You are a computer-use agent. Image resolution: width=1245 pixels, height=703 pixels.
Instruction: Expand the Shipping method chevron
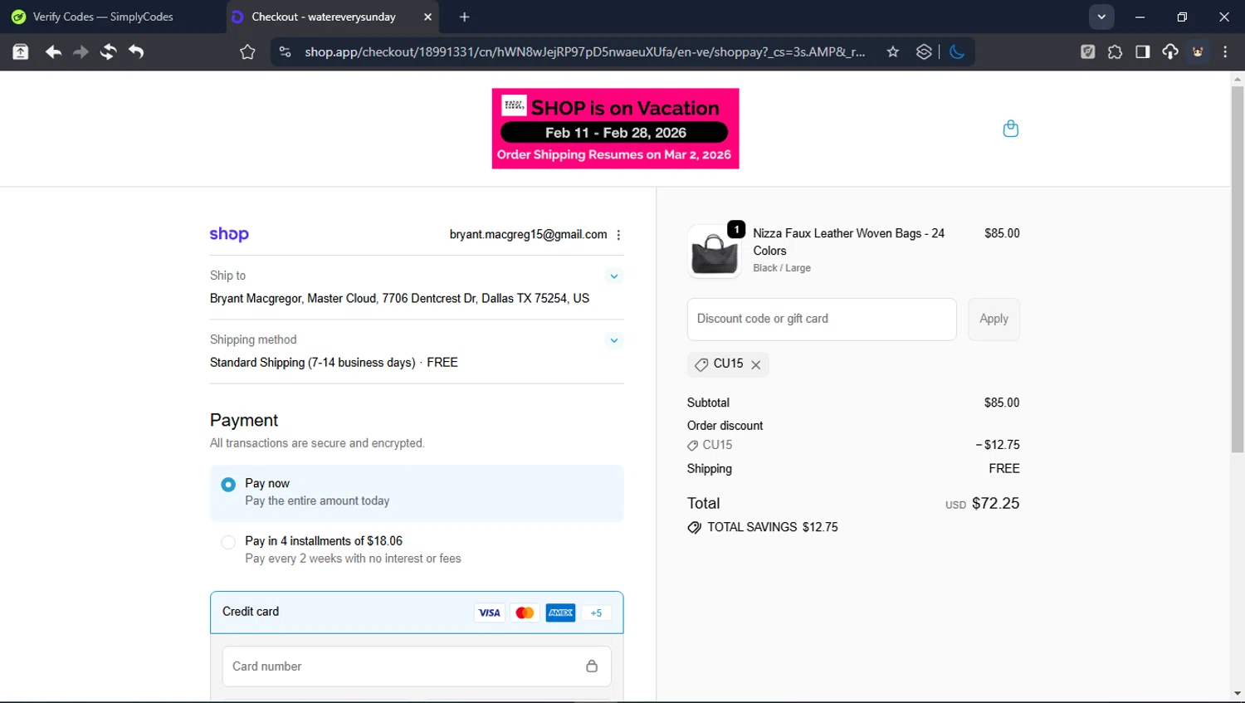tap(614, 340)
